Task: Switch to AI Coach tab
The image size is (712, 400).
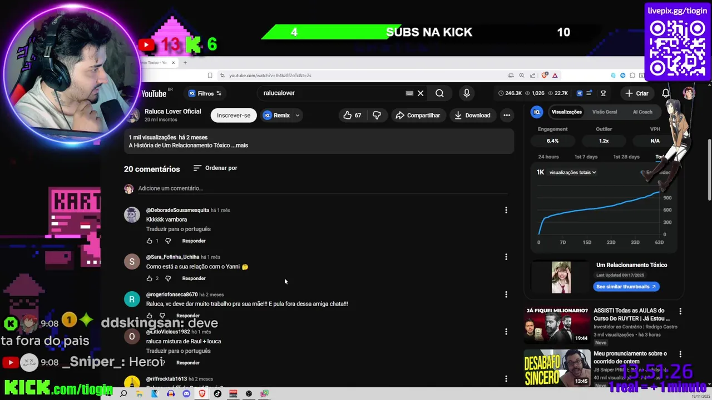Action: pyautogui.click(x=642, y=112)
